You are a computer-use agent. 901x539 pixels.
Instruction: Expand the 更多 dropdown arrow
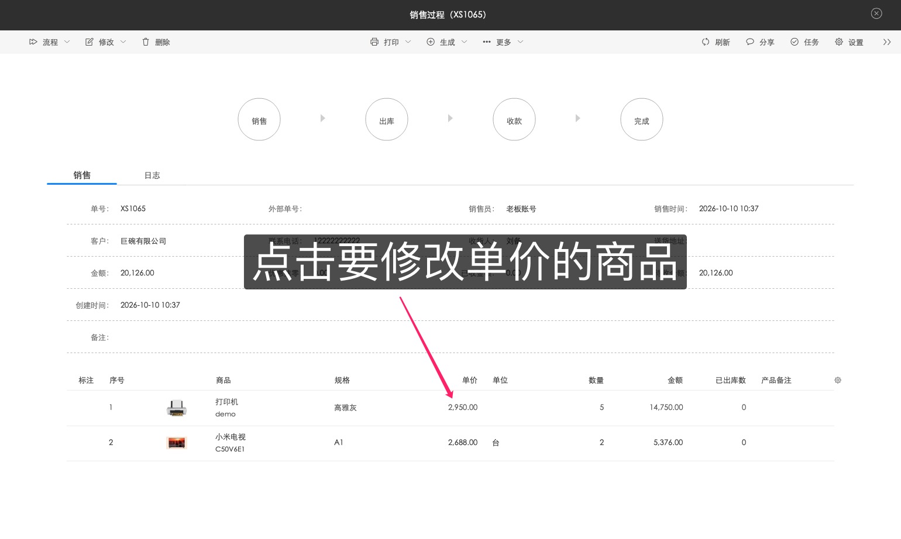pos(520,42)
